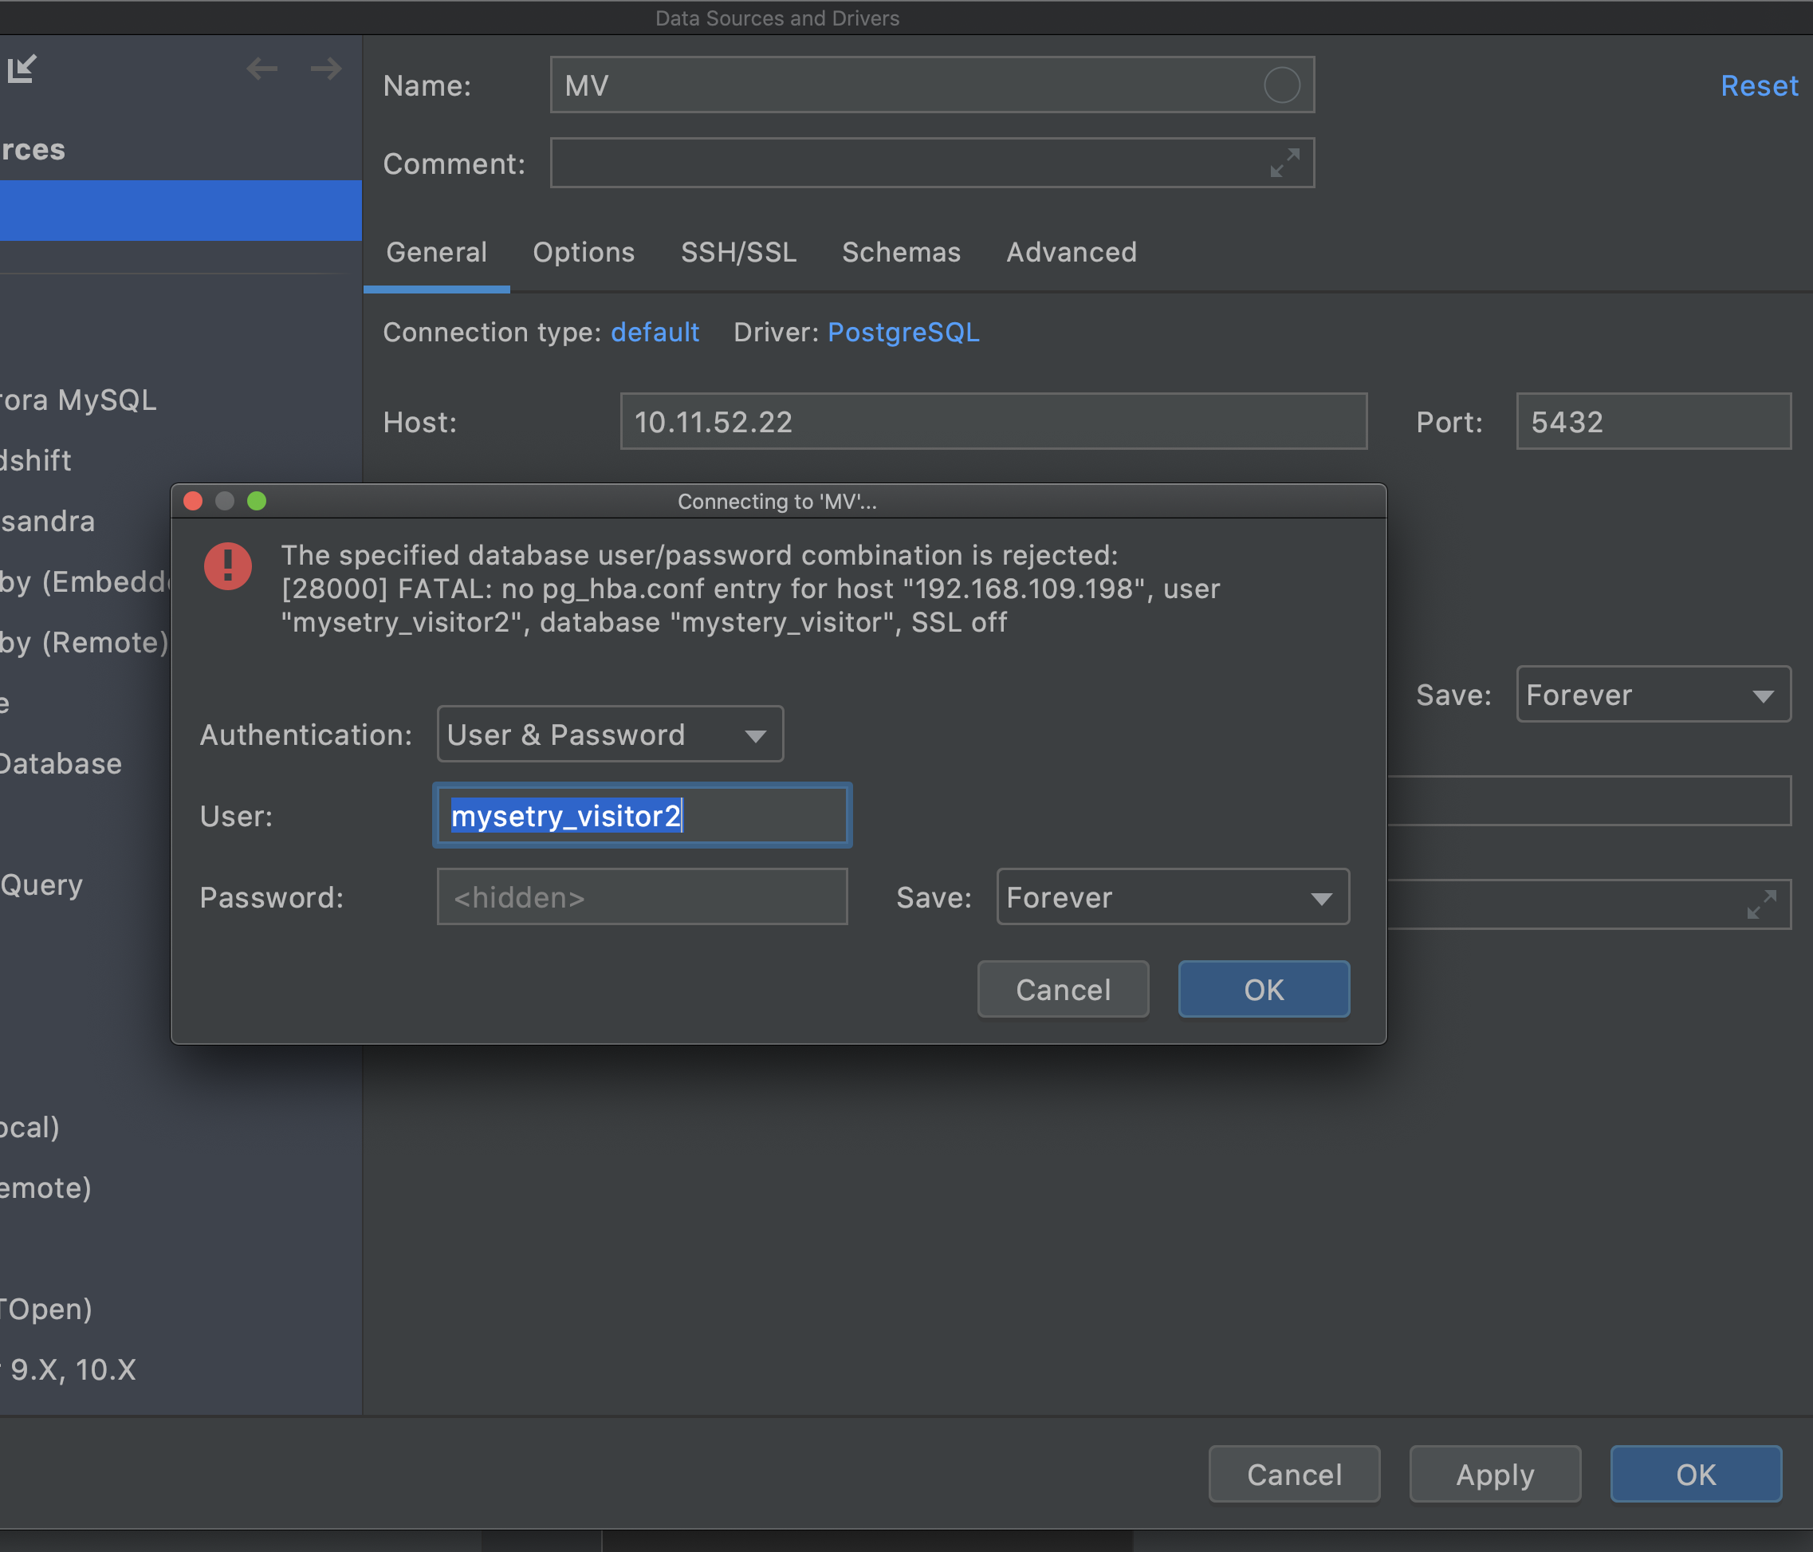Open the background Save Forever dropdown

pyautogui.click(x=1652, y=695)
